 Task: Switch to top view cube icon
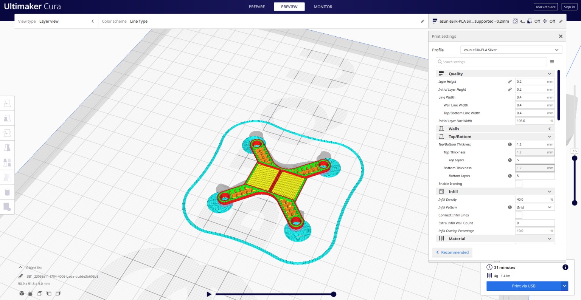pos(40,293)
